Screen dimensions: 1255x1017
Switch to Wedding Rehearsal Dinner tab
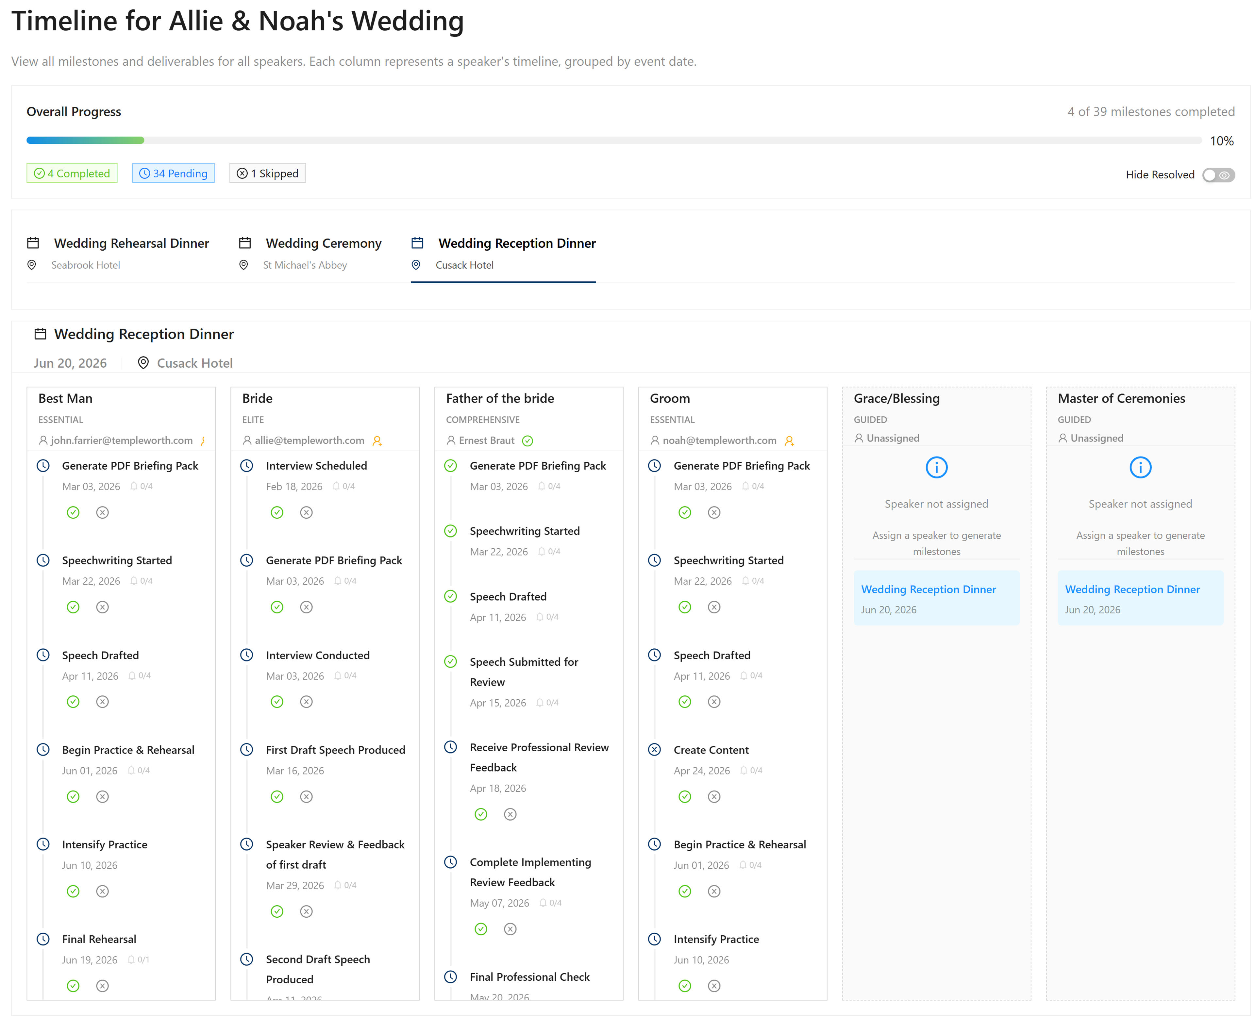118,254
